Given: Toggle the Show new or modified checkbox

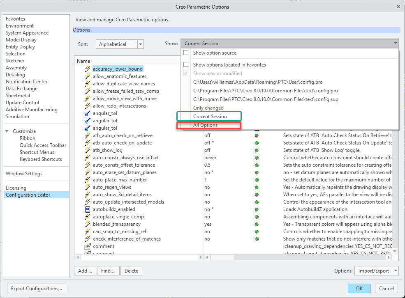Looking at the screenshot, I should click(186, 73).
